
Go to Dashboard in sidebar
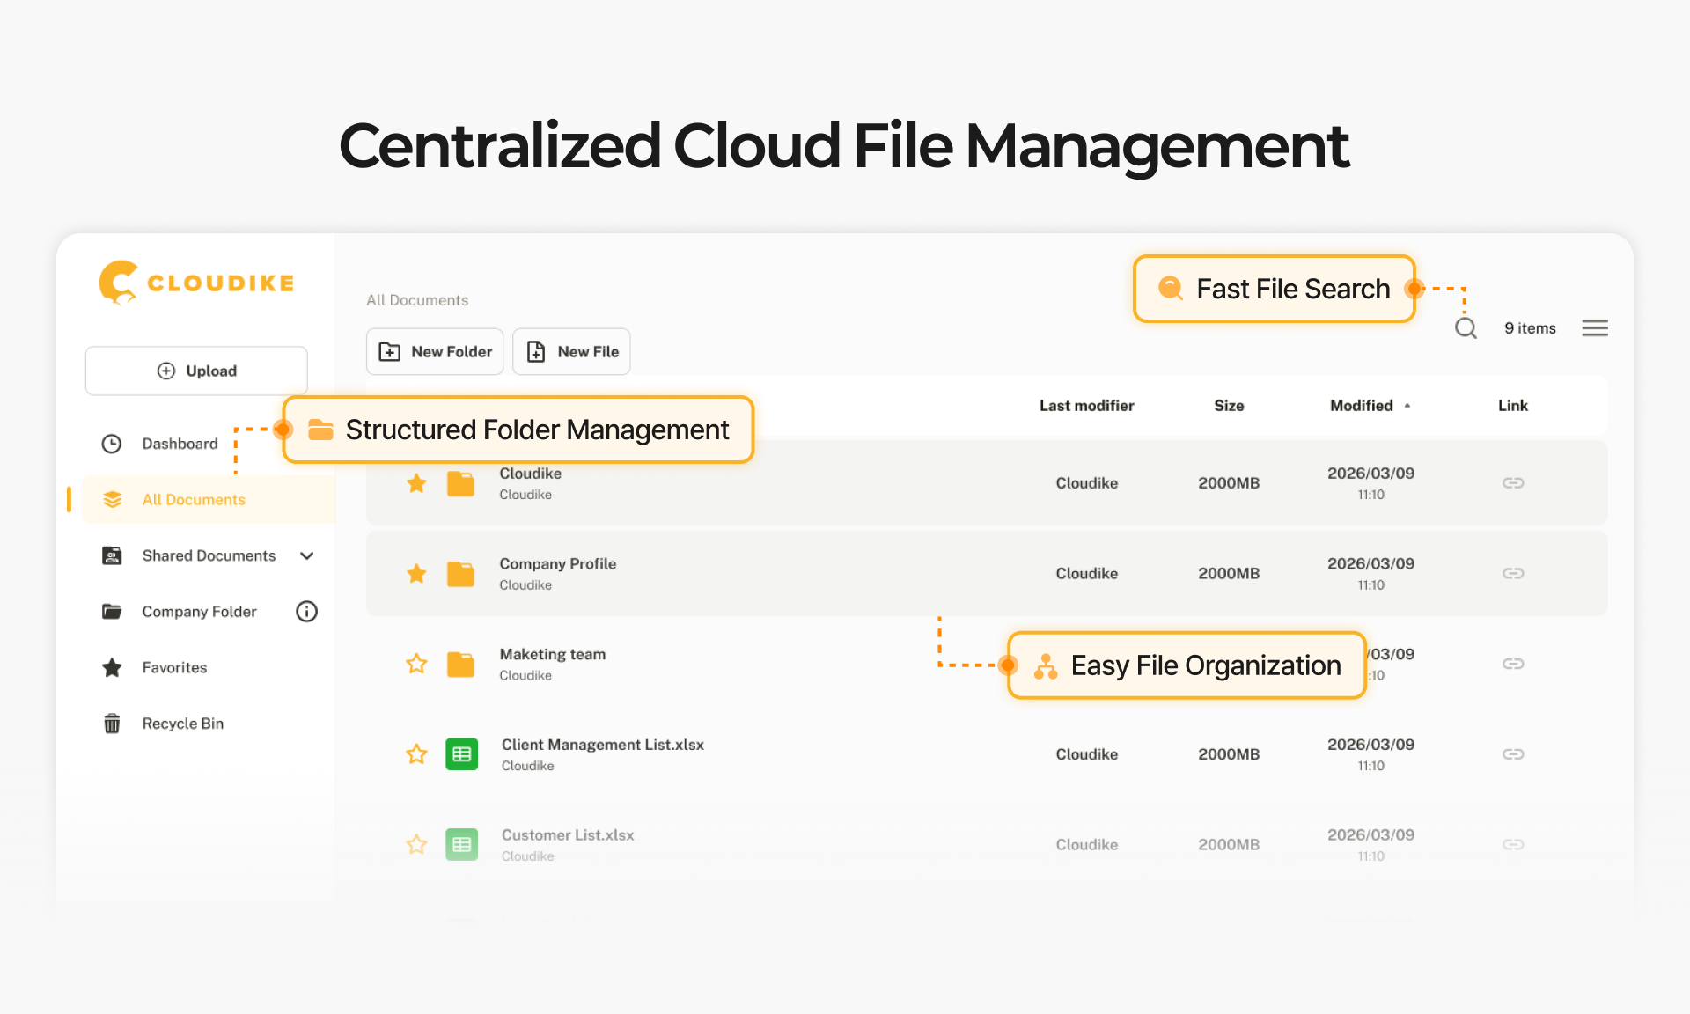pos(180,445)
